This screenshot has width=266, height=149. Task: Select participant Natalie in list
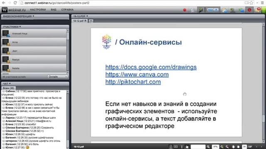point(34,68)
